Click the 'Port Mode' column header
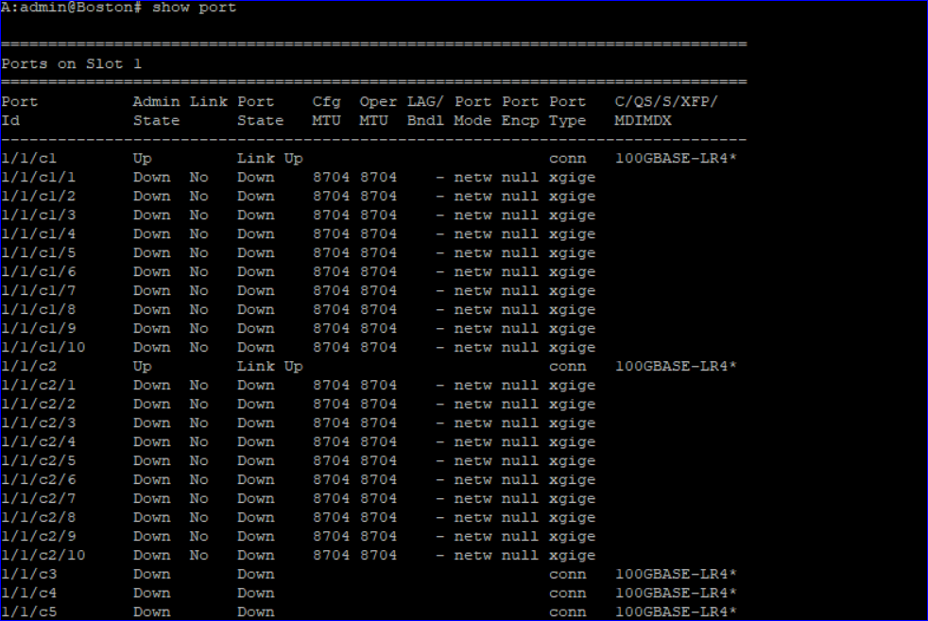 pyautogui.click(x=473, y=111)
